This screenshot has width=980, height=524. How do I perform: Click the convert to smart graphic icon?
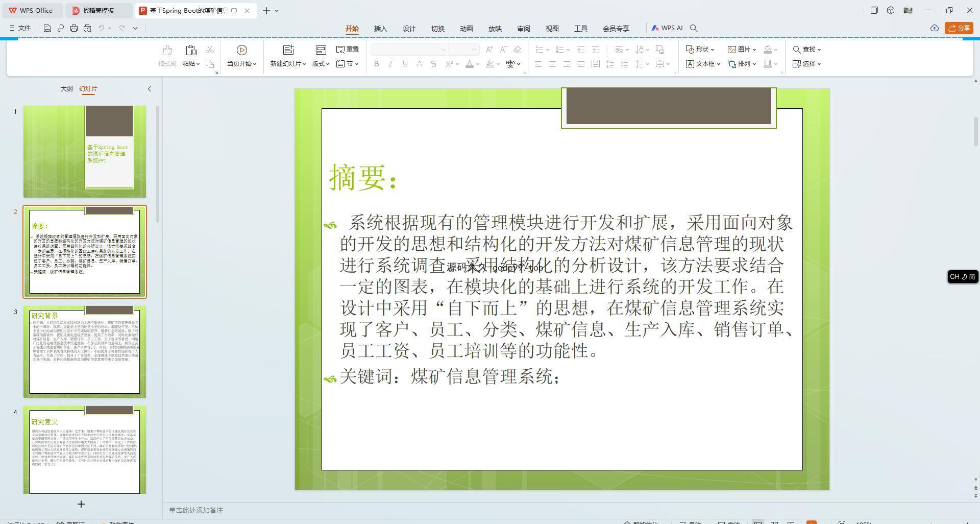(660, 50)
